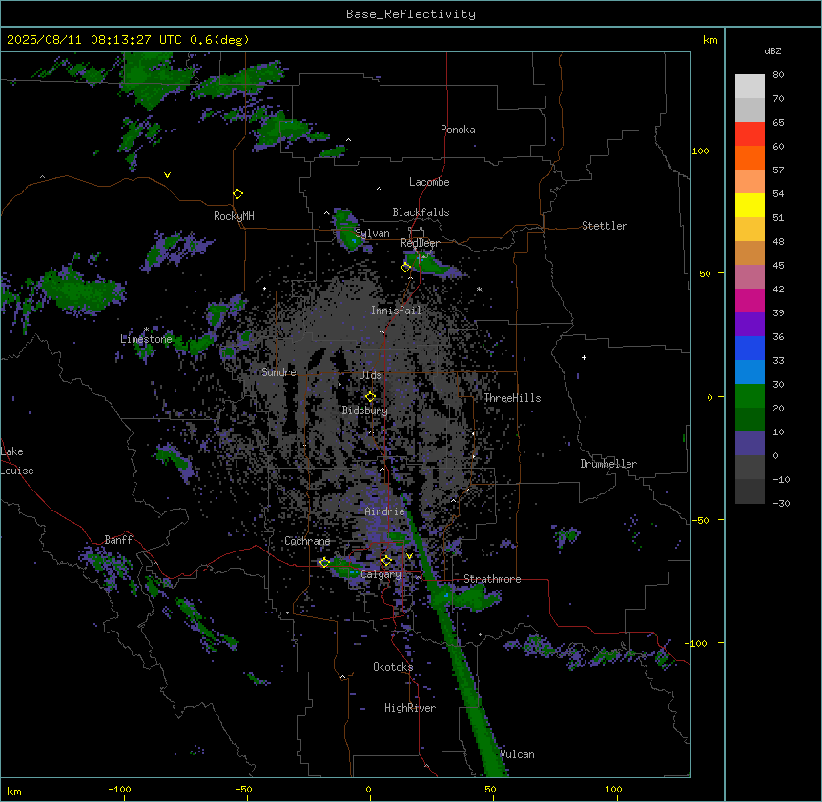Click the Banff label
822x802 pixels.
point(118,540)
